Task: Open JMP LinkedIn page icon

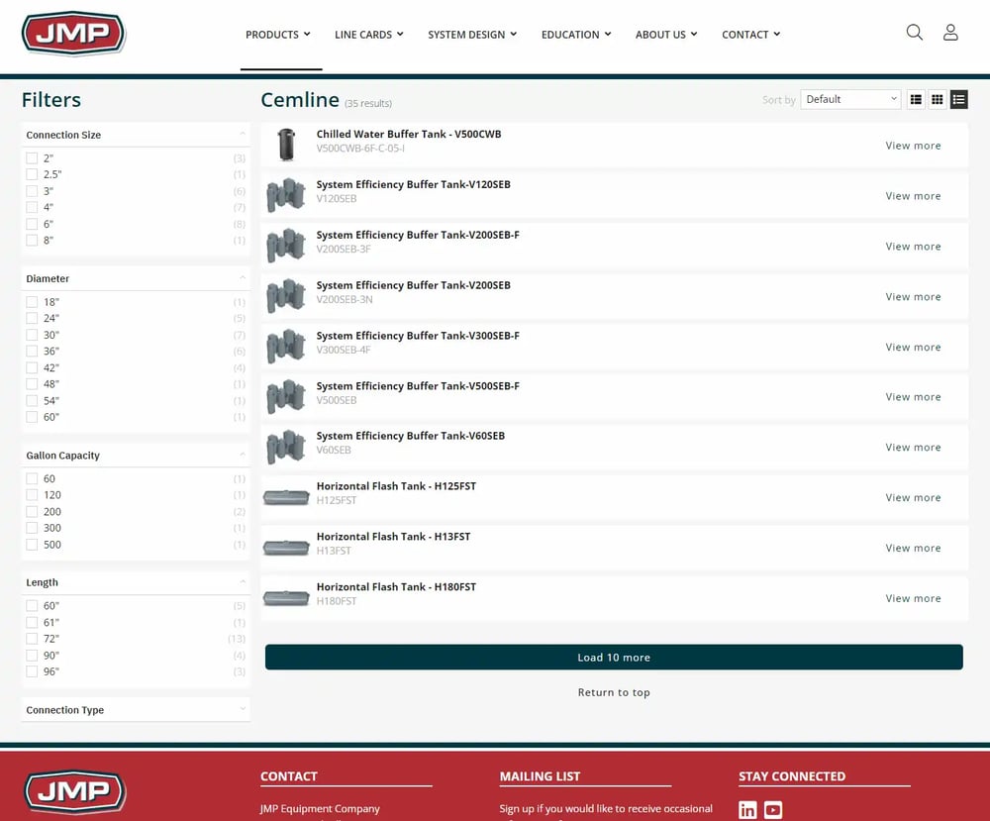Action: click(746, 810)
